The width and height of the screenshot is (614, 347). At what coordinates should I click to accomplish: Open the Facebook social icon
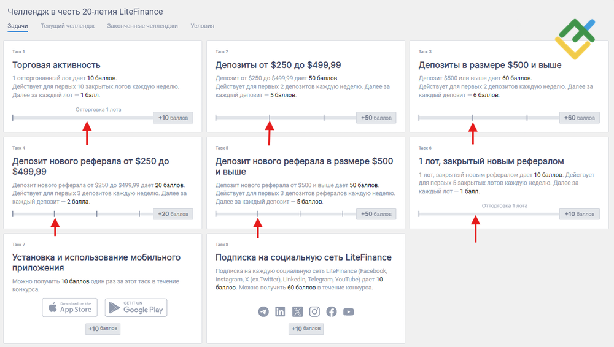(x=332, y=312)
